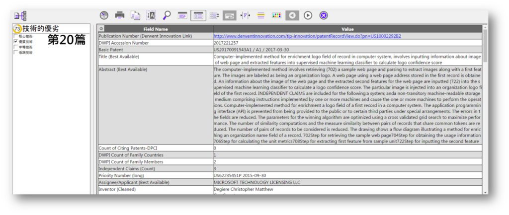The image size is (509, 215).
Task: Click the text selection 'A' icon
Action: pyautogui.click(x=151, y=15)
